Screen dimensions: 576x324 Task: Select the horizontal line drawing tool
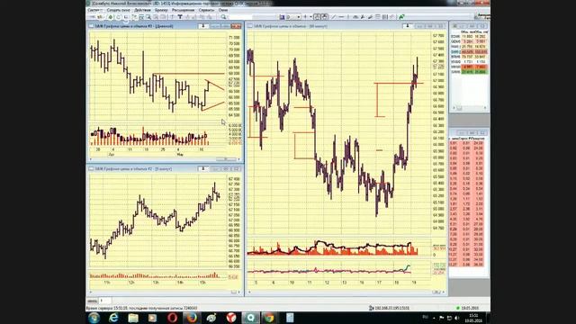[341, 17]
